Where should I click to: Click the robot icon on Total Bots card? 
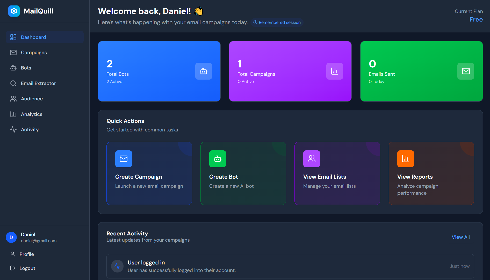pos(204,71)
